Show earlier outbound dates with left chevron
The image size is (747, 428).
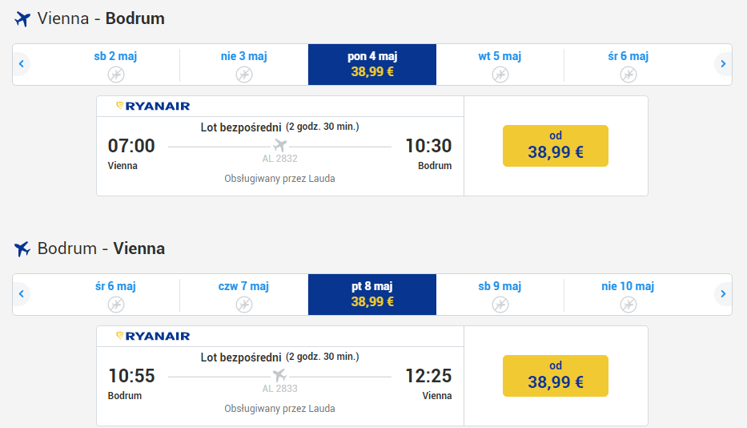pyautogui.click(x=22, y=64)
